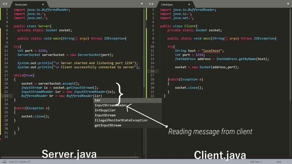Click unsaved-changes dot on Client.java tab
Image resolution: width=292 pixels, height=164 pixels.
pyautogui.click(x=189, y=5)
